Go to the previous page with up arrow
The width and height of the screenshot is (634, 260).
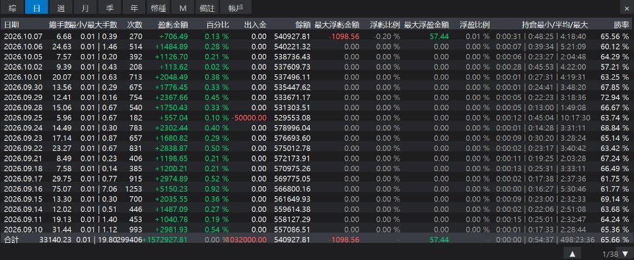(572, 254)
